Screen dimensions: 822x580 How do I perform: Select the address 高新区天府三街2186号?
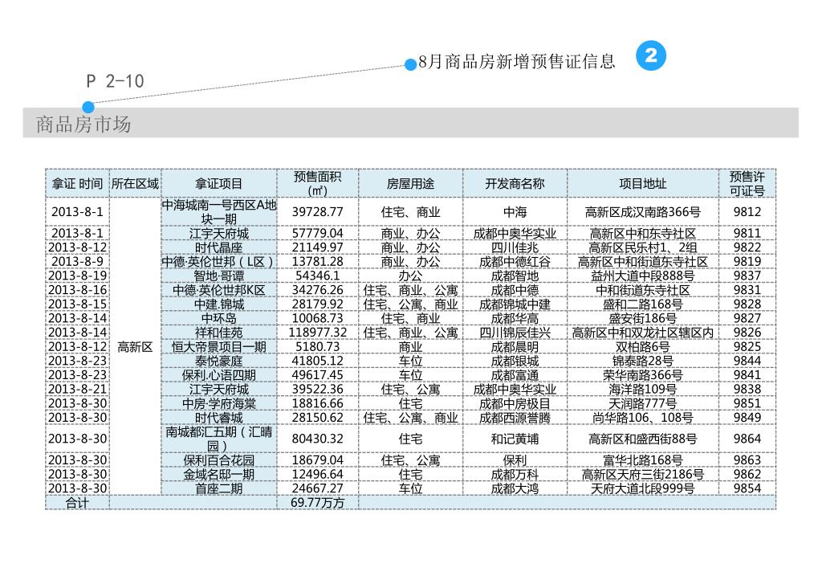click(x=643, y=474)
